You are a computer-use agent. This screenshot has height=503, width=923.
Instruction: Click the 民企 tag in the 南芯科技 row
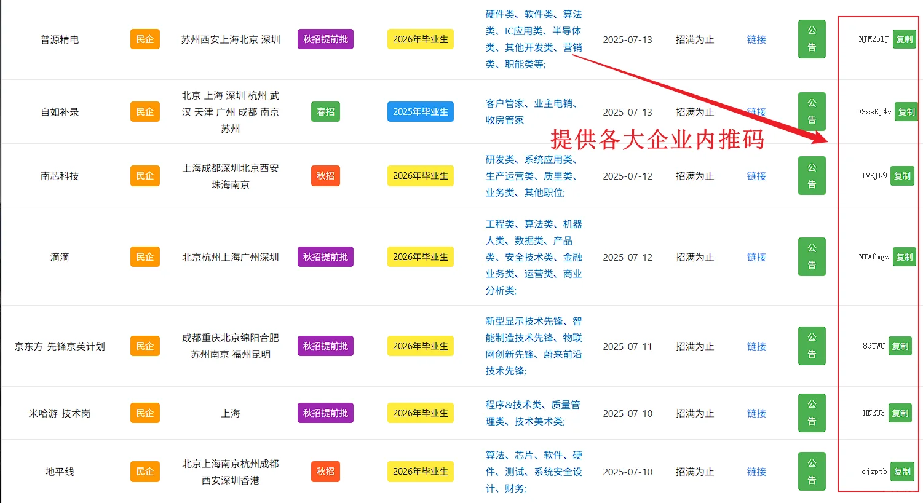tap(145, 176)
